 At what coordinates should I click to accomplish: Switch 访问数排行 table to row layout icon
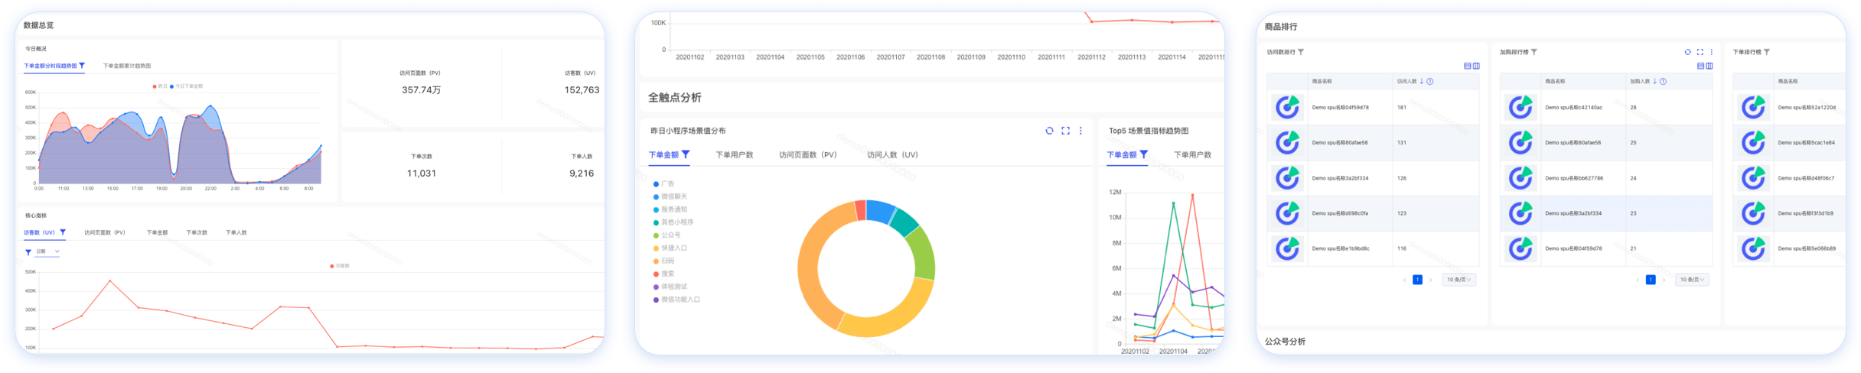[x=1467, y=66]
